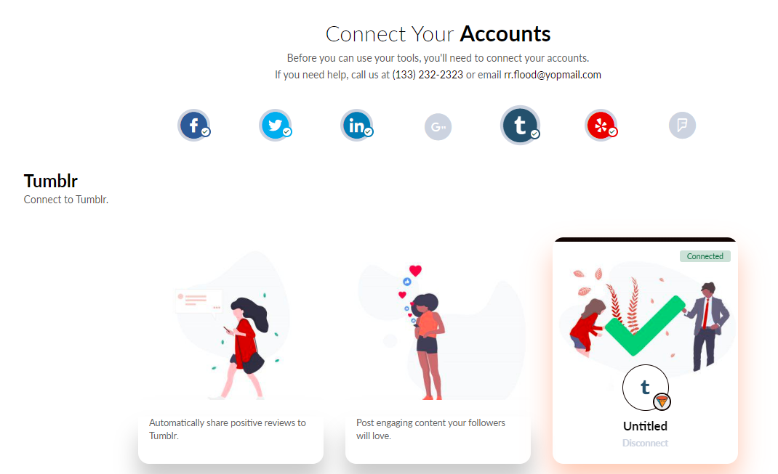Click the rr.flood@yopmail.com email address
This screenshot has height=474, width=778.
pyautogui.click(x=553, y=75)
